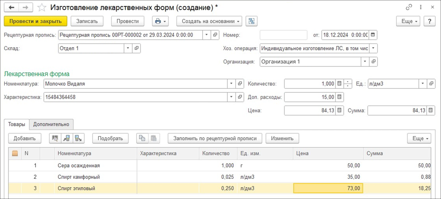
Task: Click the copy rows icon in the Товары toolbar
Action: pos(141,138)
